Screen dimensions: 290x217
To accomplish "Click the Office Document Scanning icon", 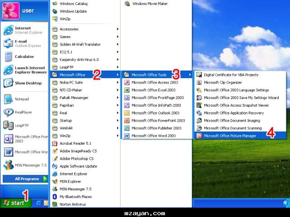I will pyautogui.click(x=199, y=128).
